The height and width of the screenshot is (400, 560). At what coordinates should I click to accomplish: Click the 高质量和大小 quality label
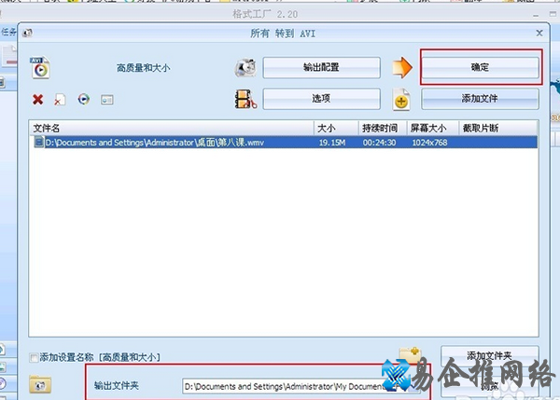[x=143, y=68]
